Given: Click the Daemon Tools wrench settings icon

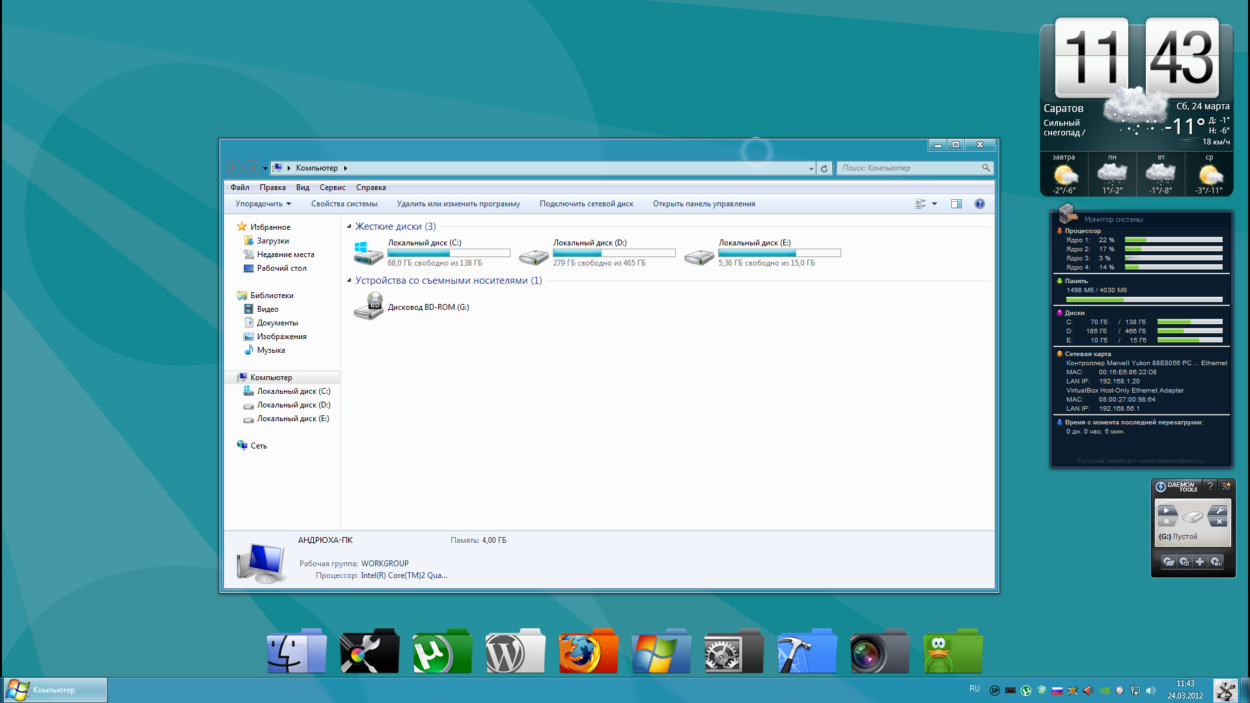Looking at the screenshot, I should tap(1219, 510).
